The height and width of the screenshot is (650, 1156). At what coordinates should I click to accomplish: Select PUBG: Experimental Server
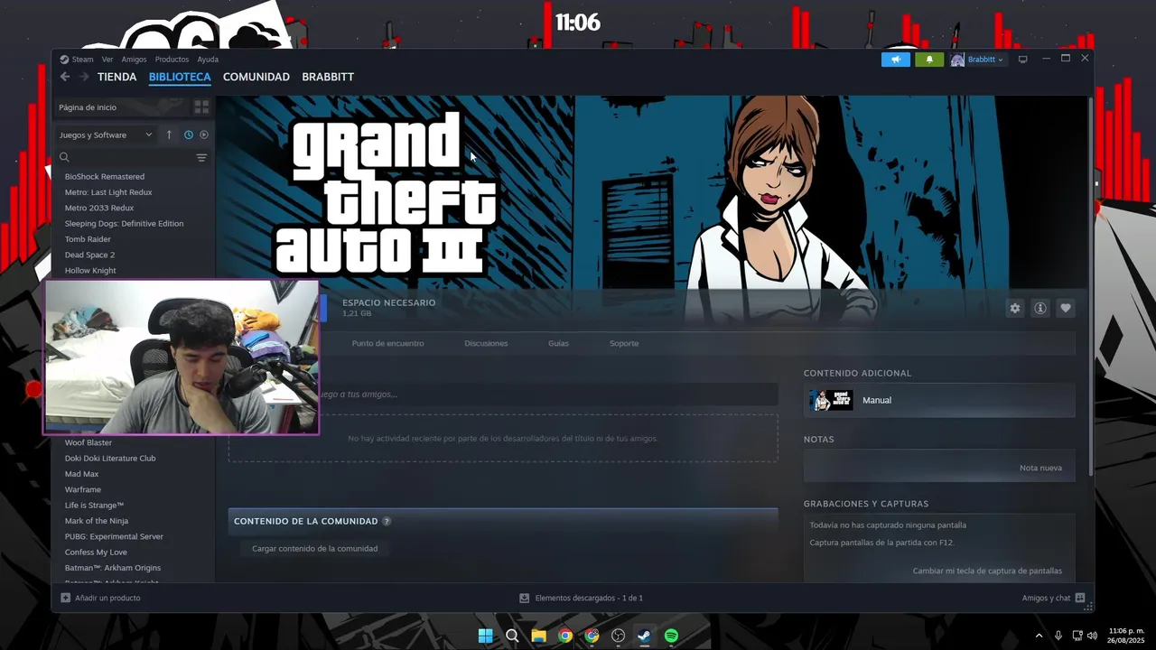114,536
